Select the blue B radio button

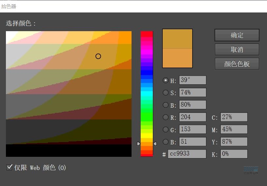coord(166,142)
